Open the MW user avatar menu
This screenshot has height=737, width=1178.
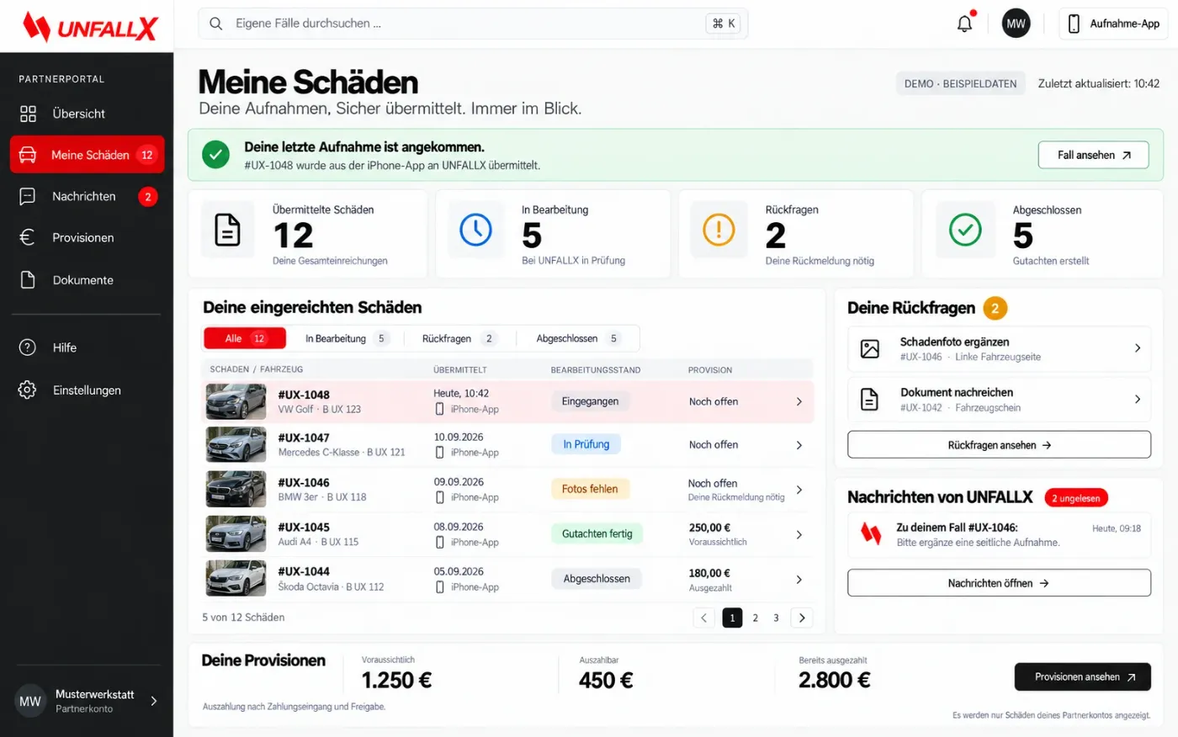(1016, 24)
